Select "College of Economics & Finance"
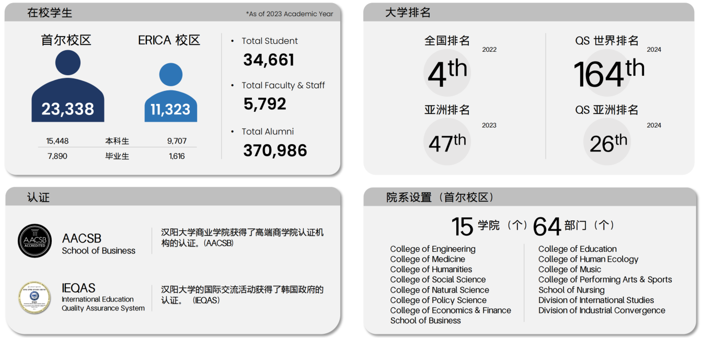The width and height of the screenshot is (702, 338). coord(451,310)
